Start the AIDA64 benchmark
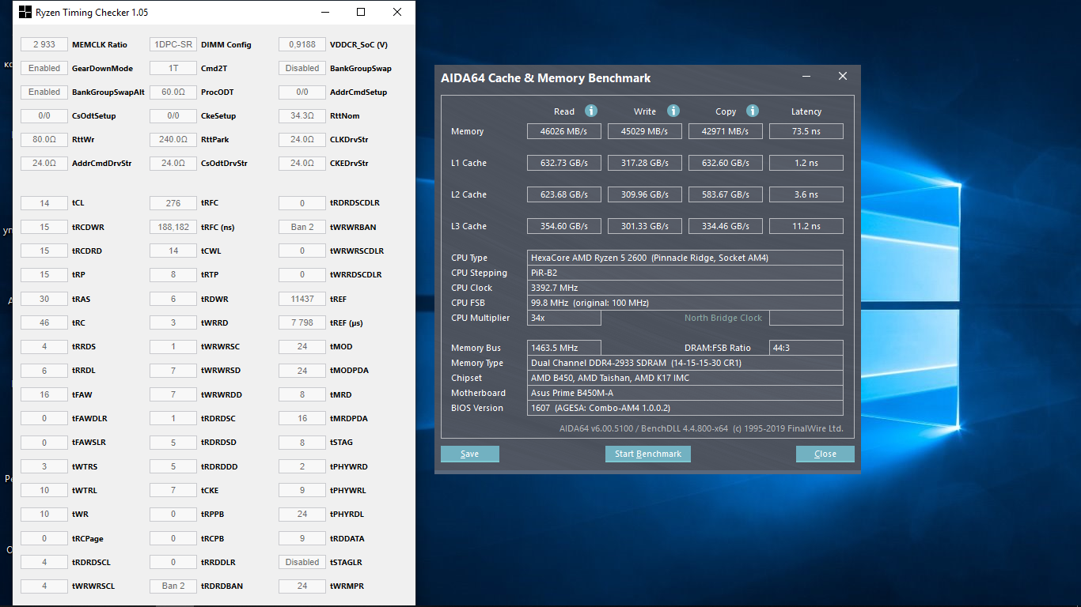Viewport: 1081px width, 607px height. click(x=648, y=454)
